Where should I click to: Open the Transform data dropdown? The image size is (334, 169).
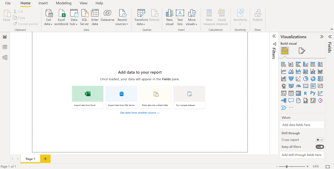(x=141, y=18)
